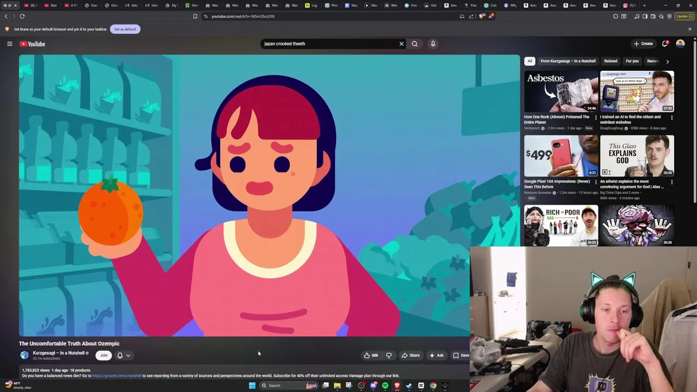Click the Ask button
The height and width of the screenshot is (392, 697).
pos(436,356)
